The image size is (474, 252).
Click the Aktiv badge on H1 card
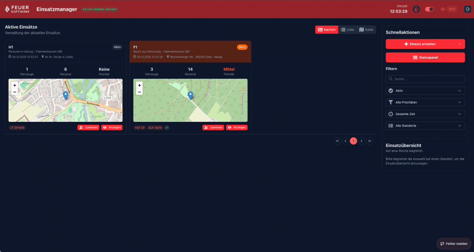coord(117,47)
